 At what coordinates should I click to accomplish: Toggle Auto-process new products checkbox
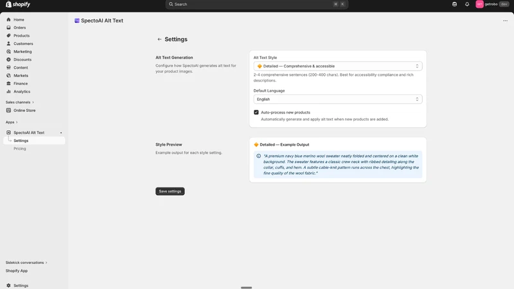tap(256, 112)
